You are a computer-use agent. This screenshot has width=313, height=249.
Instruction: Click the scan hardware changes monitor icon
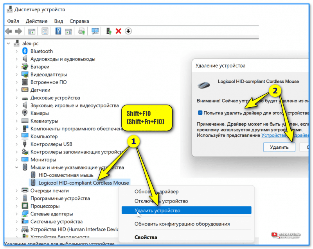(95, 31)
